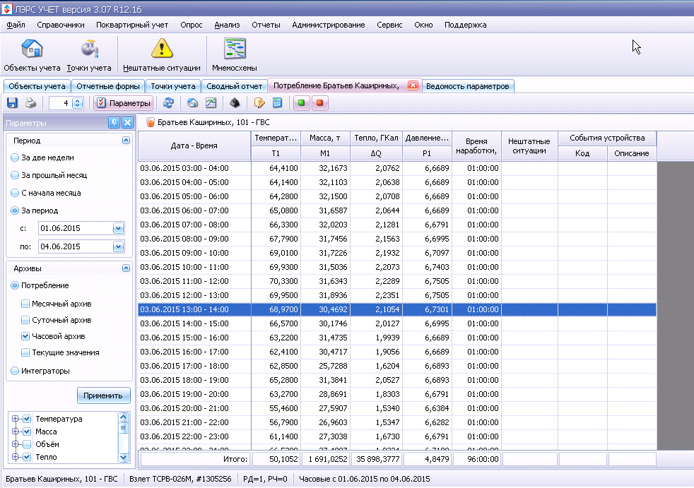Click the database edit pencil icon
The width and height of the screenshot is (694, 488).
(259, 103)
